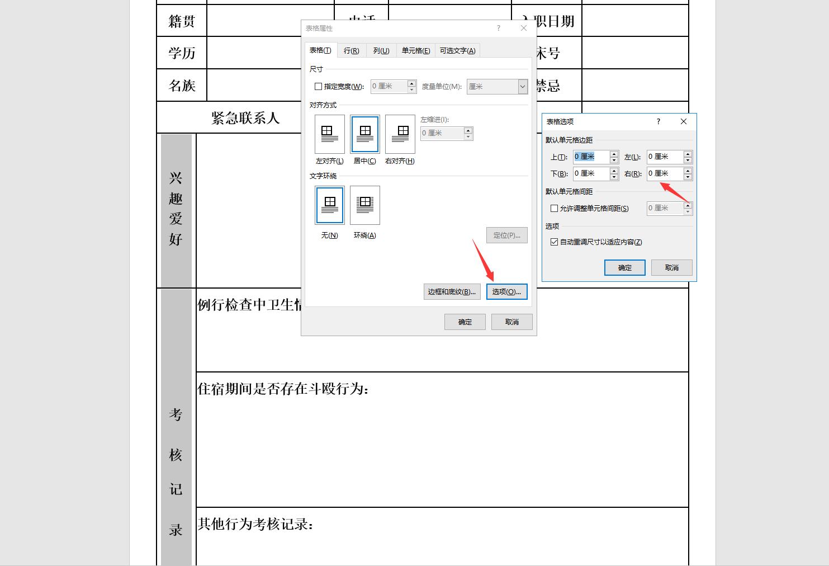Viewport: 829px width, 566px height.
Task: Increase the 上 cell margin value
Action: pyautogui.click(x=613, y=153)
